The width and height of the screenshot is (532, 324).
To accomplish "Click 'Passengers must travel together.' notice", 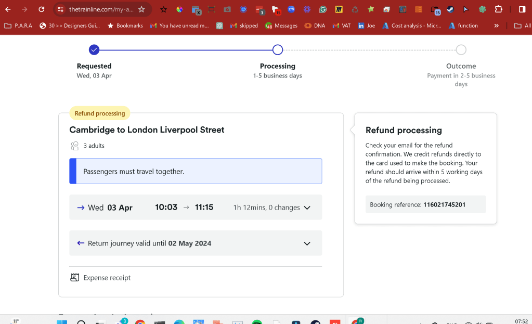I will point(196,171).
